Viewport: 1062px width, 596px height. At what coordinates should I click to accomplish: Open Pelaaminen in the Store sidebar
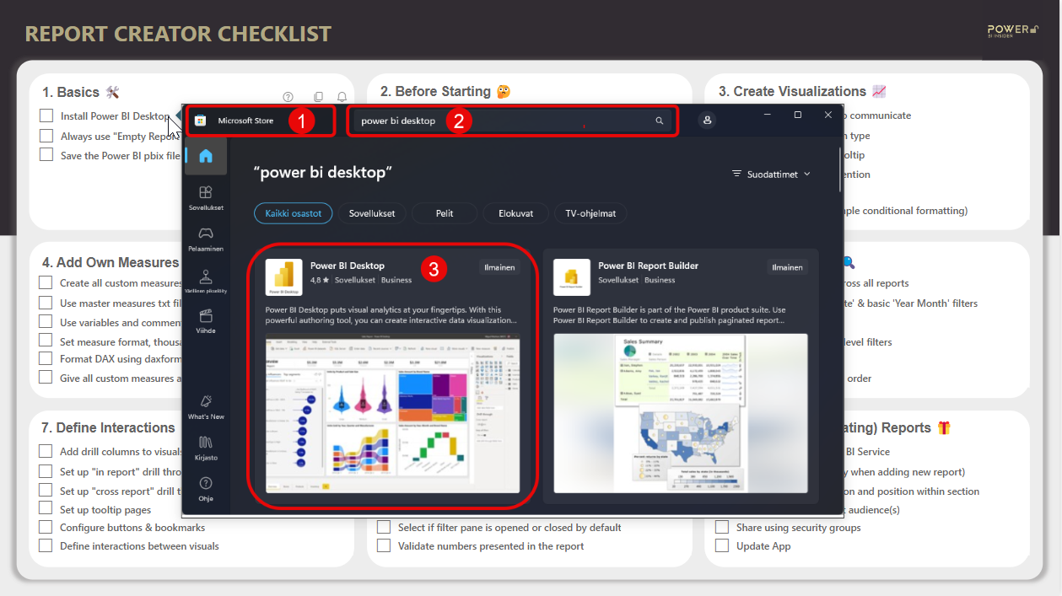[205, 239]
